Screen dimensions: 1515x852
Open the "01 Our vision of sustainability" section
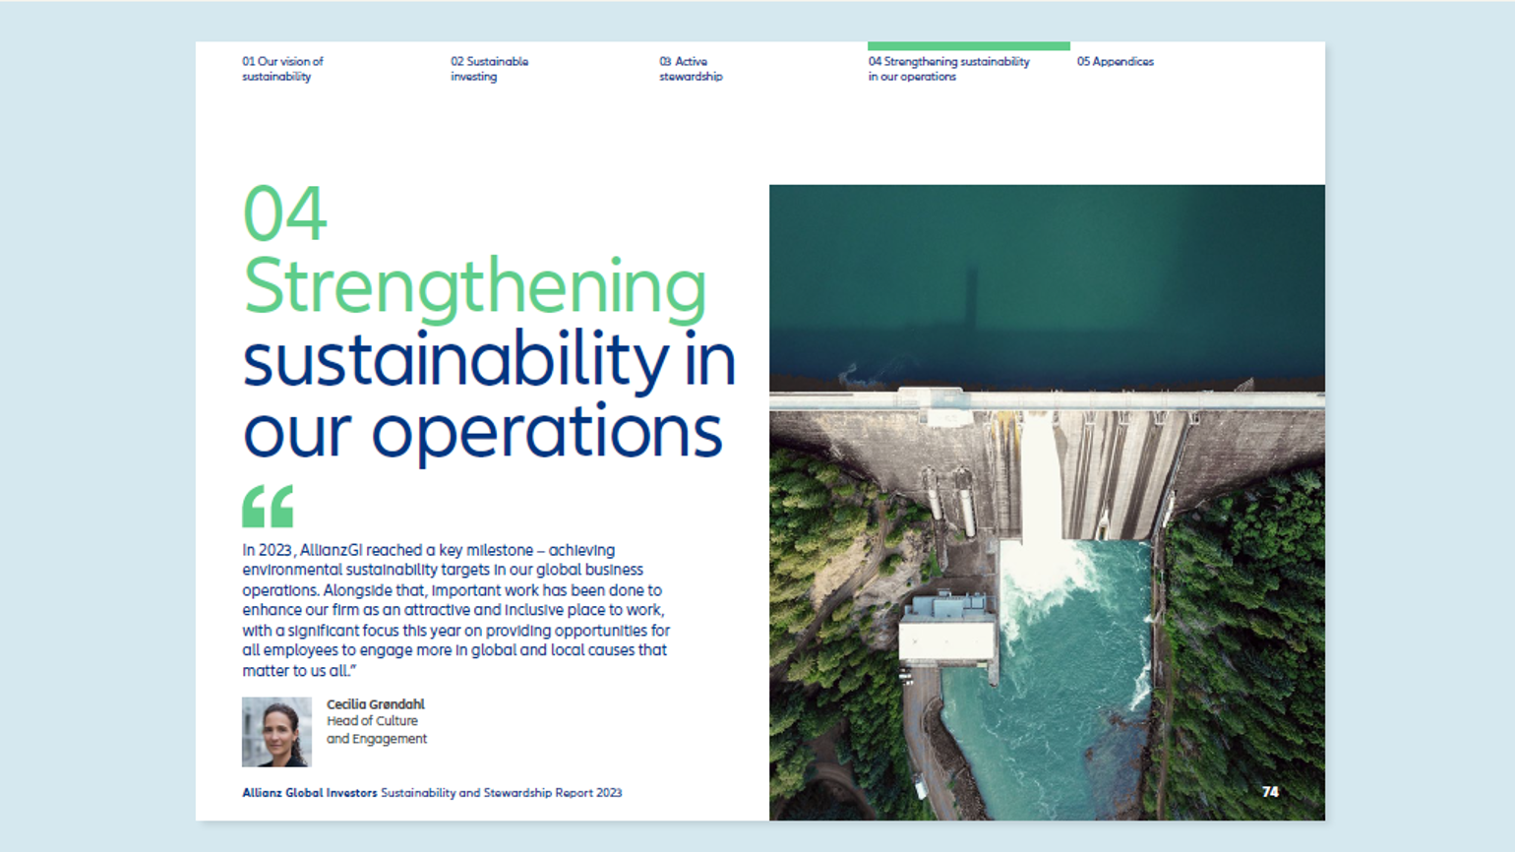282,69
